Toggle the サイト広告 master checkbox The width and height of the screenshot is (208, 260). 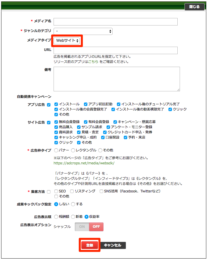point(49,123)
